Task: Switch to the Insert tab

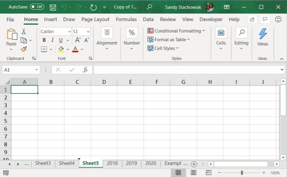Action: coord(51,19)
